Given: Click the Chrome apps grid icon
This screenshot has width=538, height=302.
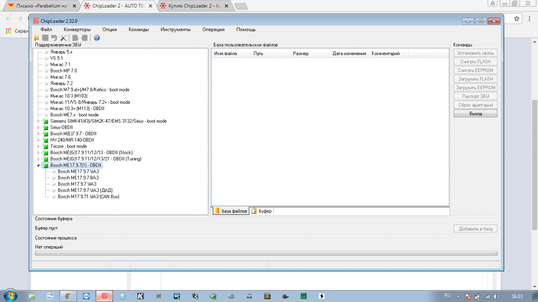Looking at the screenshot, I should tap(8, 31).
